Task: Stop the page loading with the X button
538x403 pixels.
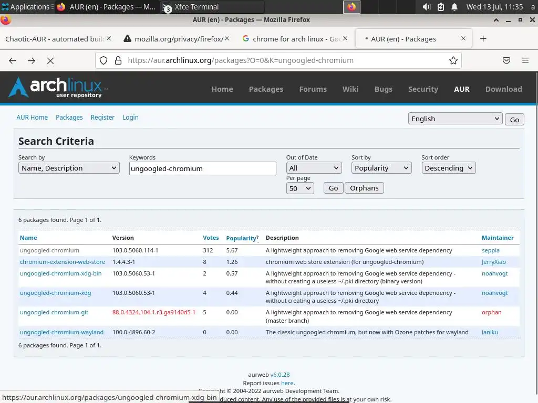Action: point(50,61)
